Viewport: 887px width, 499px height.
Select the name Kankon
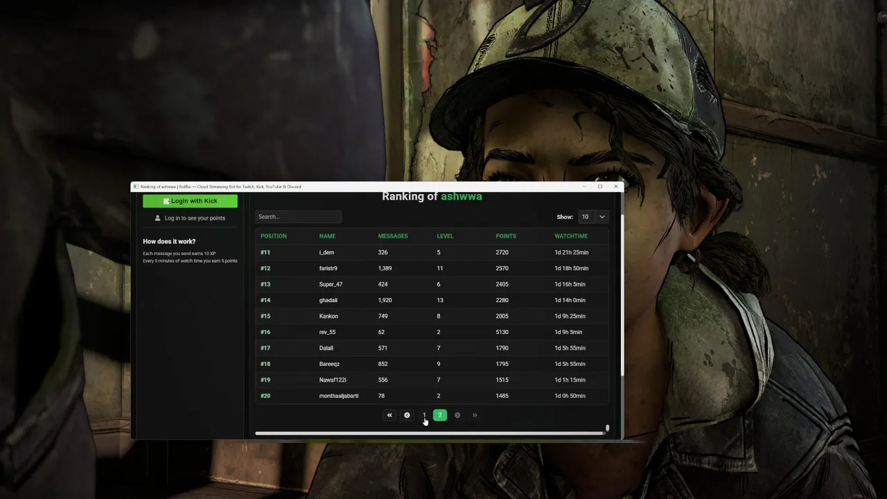pos(328,316)
